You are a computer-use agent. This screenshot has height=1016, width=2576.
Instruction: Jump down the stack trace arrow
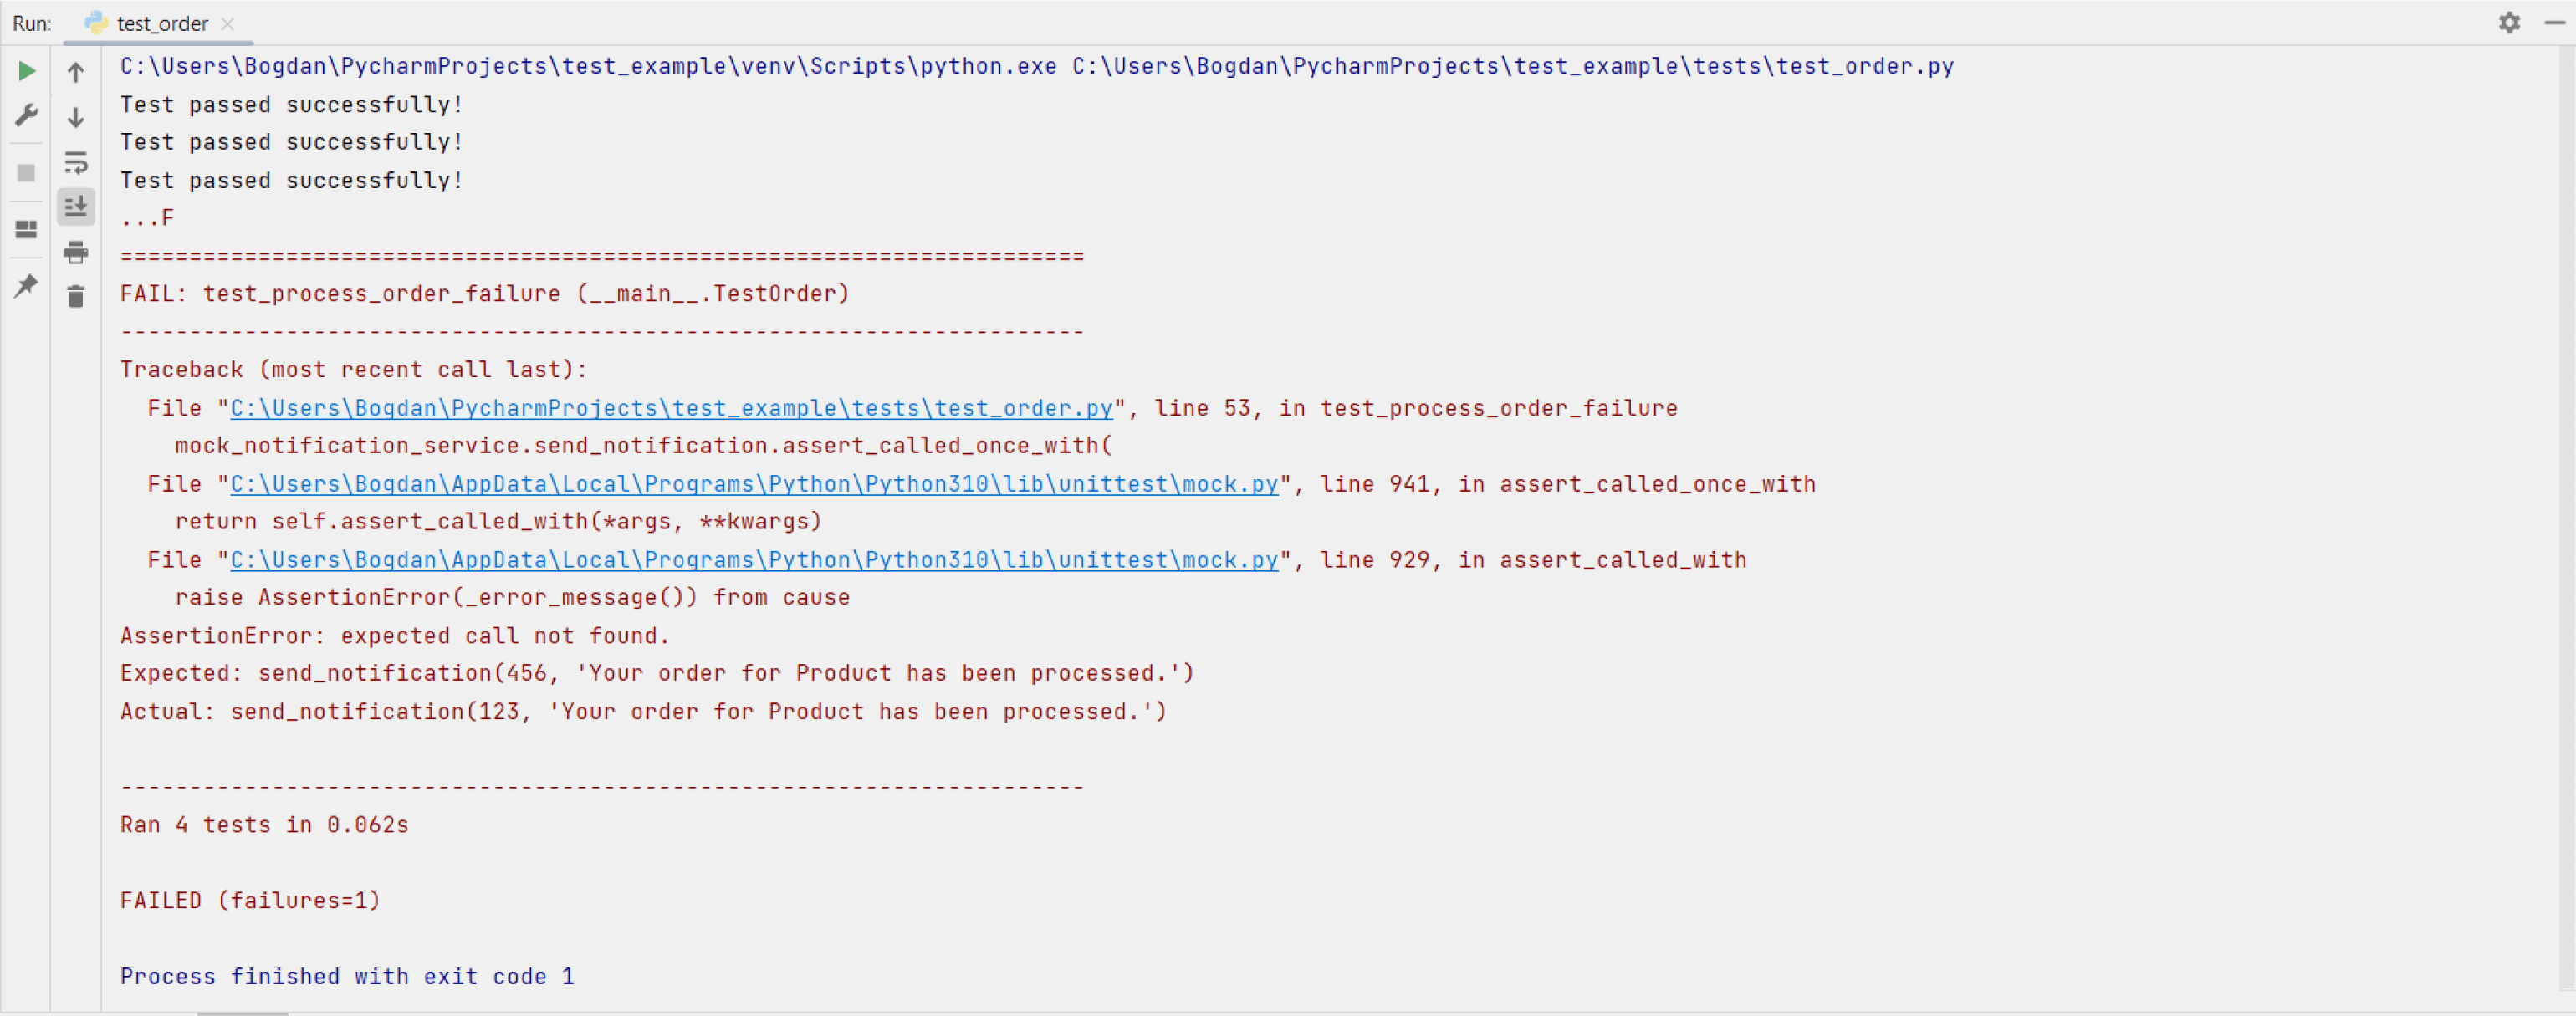76,117
